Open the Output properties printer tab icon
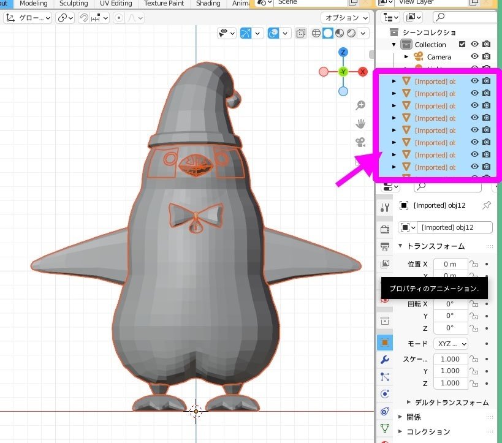 pyautogui.click(x=385, y=246)
